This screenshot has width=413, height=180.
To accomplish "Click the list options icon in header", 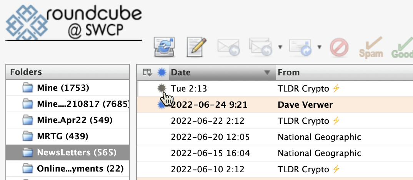I will click(147, 72).
